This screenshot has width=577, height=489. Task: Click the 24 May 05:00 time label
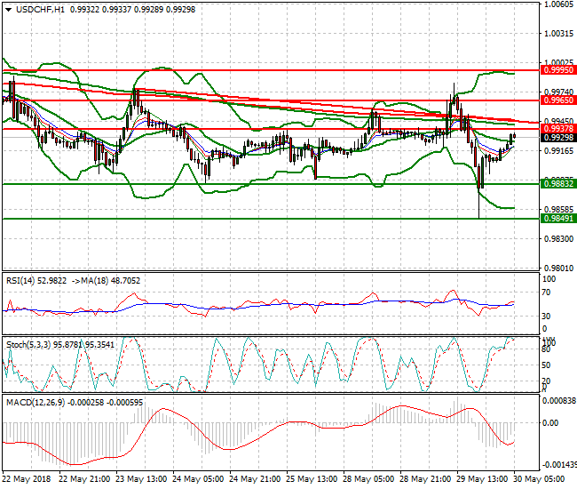[198, 479]
